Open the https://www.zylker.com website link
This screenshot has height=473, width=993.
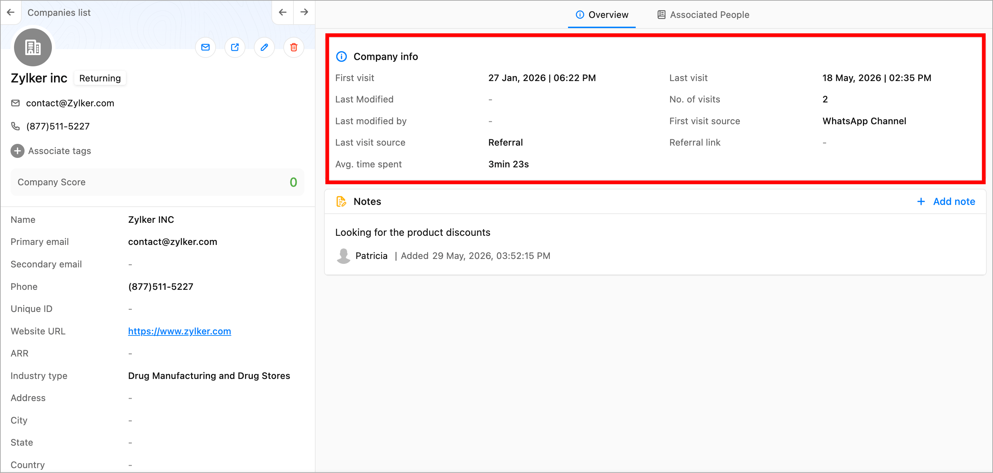click(179, 331)
